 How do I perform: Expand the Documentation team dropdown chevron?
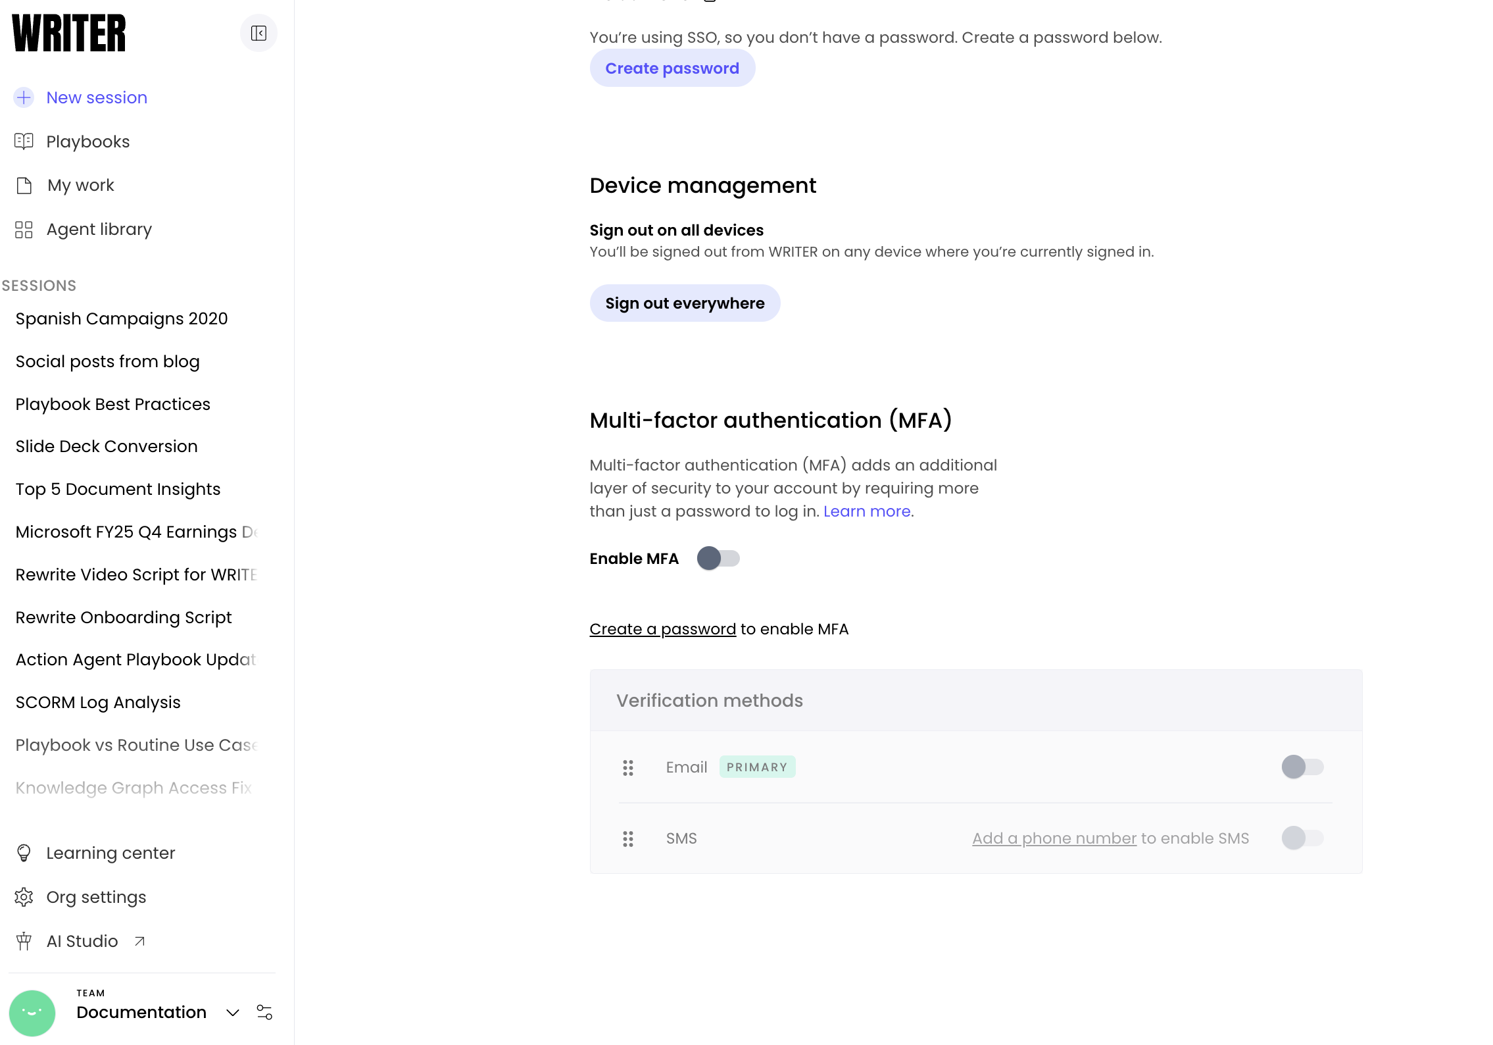click(x=232, y=1013)
